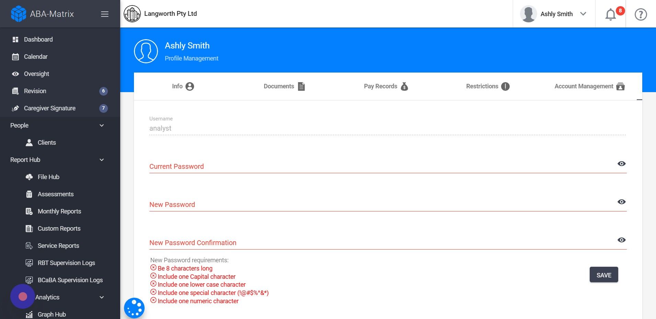Open the Calendar sidebar item
Screen dimensions: 656x319
pos(36,57)
